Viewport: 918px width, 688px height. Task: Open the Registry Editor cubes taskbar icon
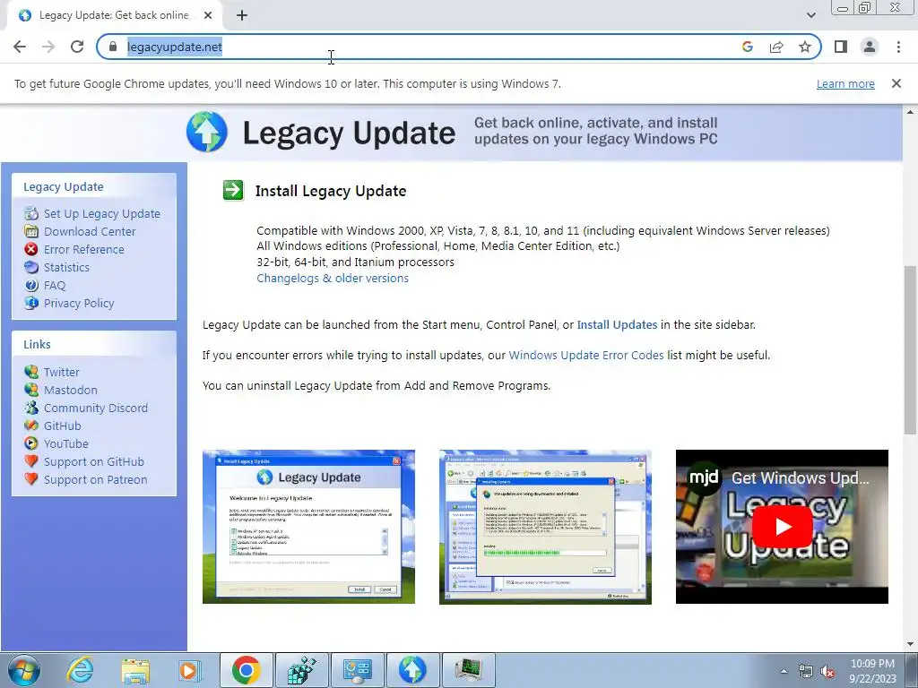[x=301, y=670]
